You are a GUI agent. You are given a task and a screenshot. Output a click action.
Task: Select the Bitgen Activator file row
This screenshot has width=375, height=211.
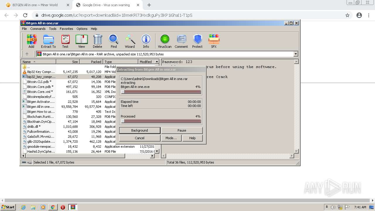click(69, 102)
